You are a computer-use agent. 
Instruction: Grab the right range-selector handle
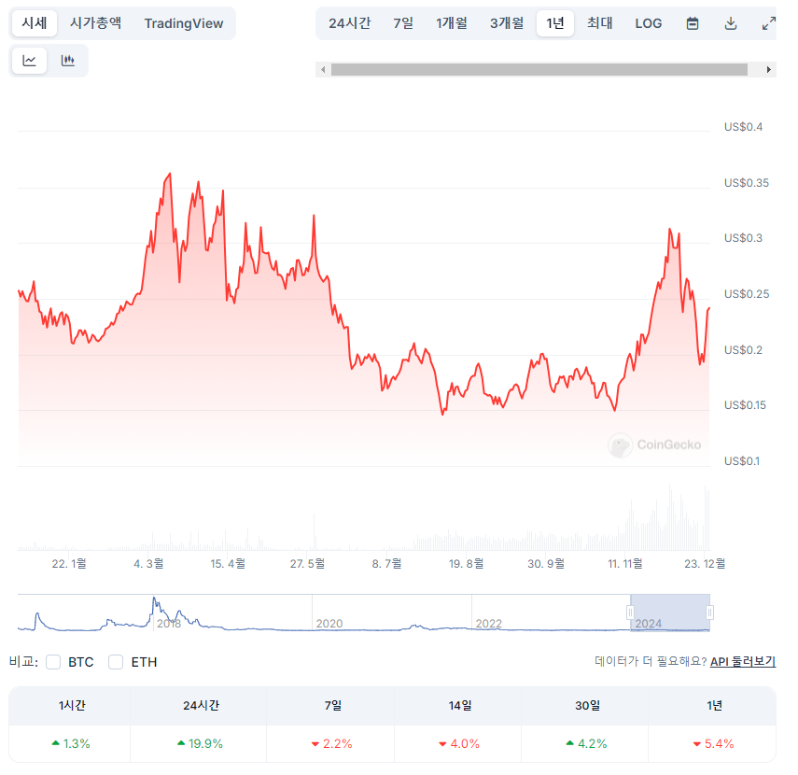coord(710,613)
